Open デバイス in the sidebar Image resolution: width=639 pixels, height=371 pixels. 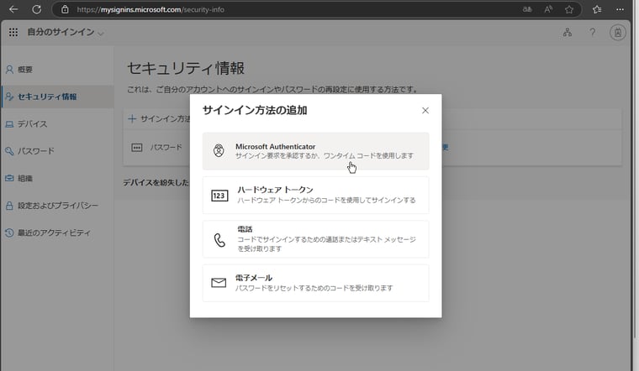tap(57, 123)
